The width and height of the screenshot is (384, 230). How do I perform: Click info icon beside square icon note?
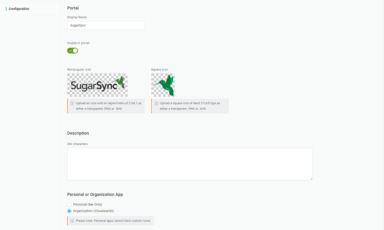pyautogui.click(x=156, y=103)
